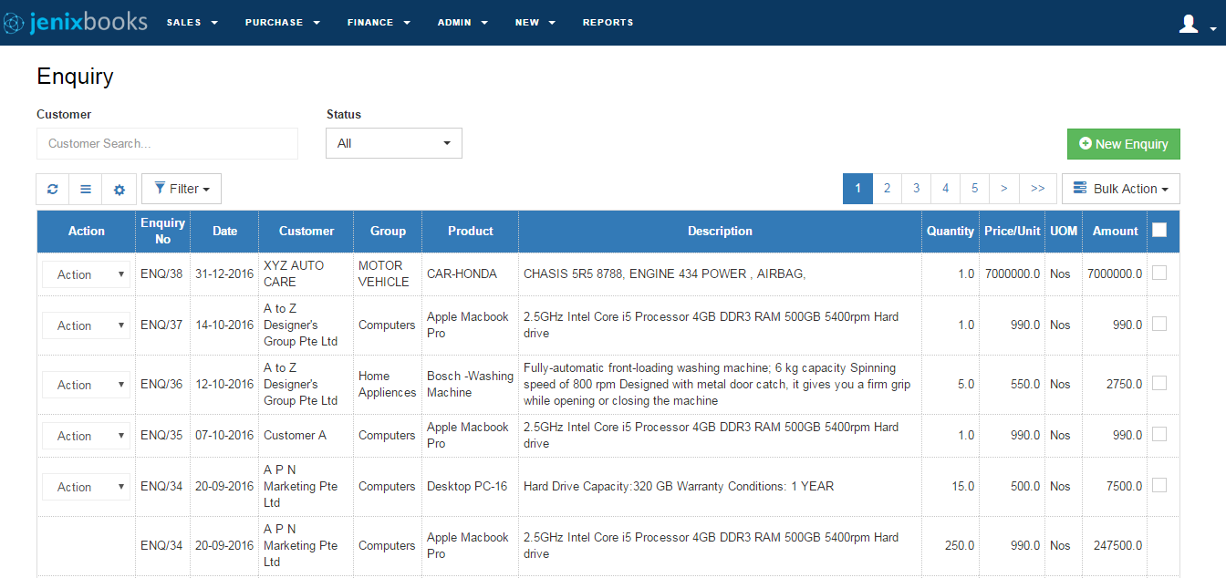Open the Status All dropdown
The image size is (1226, 578).
click(394, 143)
